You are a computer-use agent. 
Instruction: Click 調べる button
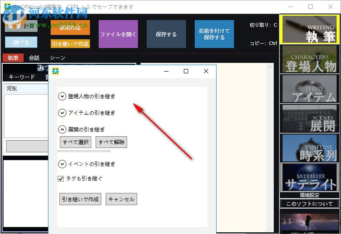coord(21,42)
